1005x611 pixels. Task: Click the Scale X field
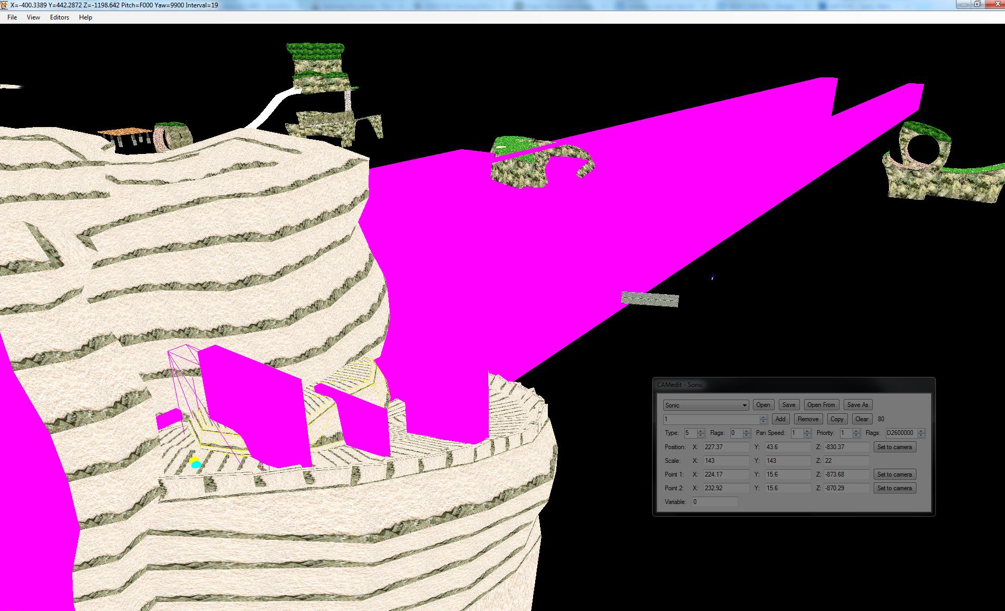pyautogui.click(x=726, y=461)
